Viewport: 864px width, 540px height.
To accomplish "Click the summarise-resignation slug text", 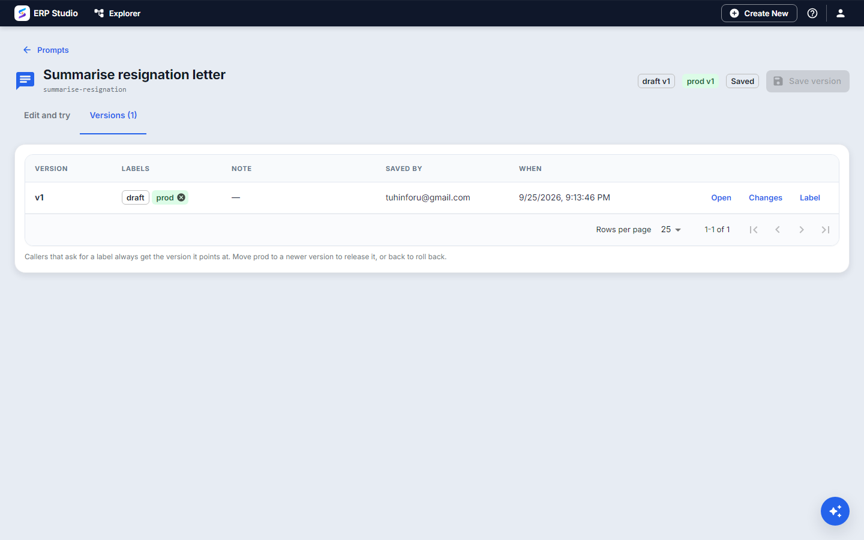I will [x=85, y=89].
